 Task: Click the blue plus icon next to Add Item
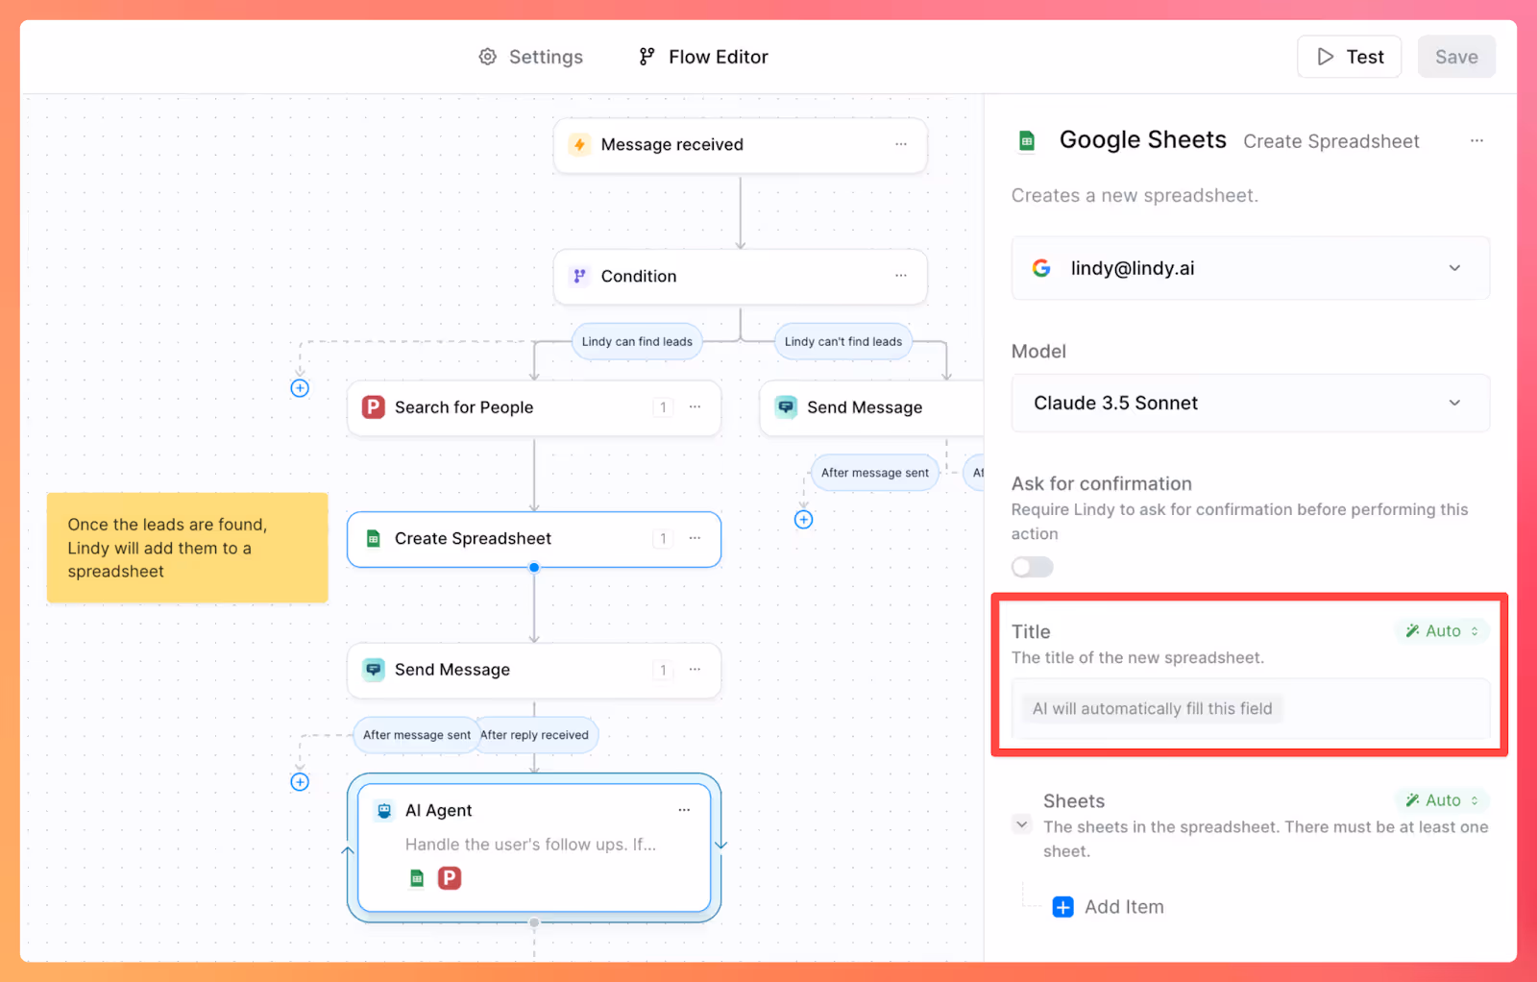pyautogui.click(x=1063, y=907)
